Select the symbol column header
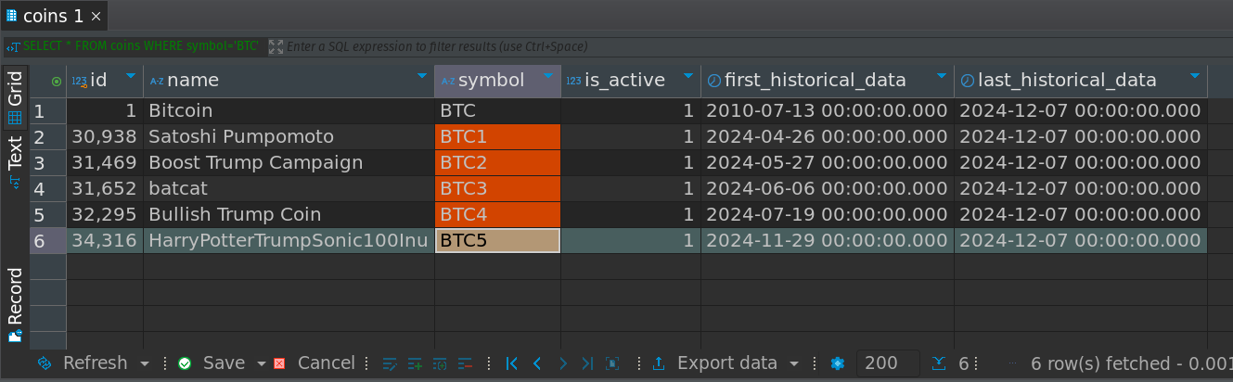 (x=497, y=81)
